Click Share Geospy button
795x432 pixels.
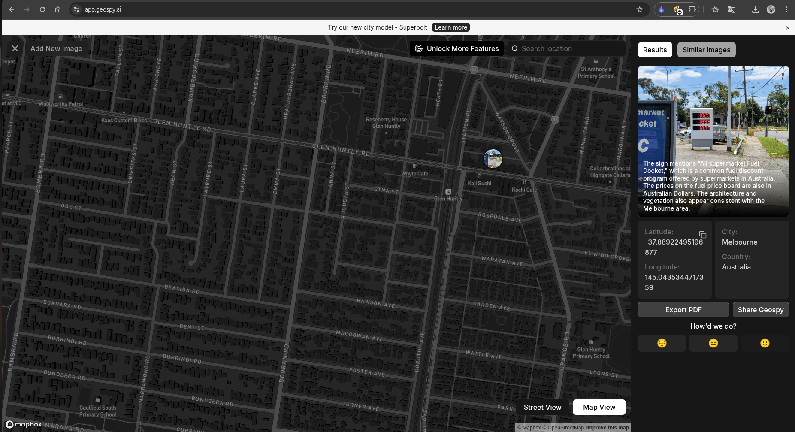click(x=761, y=310)
